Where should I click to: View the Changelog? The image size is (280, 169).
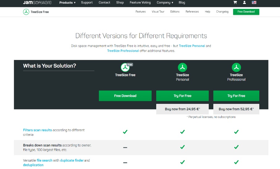pos(222,12)
